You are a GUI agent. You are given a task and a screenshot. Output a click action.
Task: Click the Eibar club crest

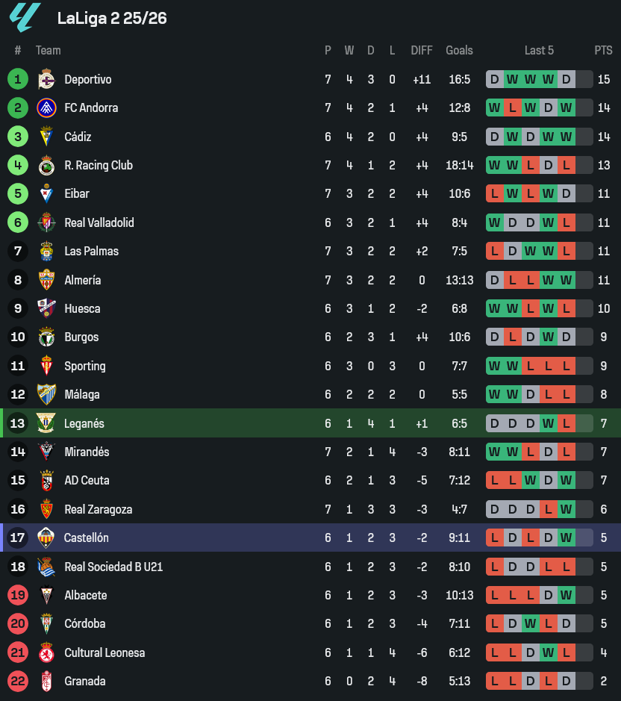(x=46, y=193)
